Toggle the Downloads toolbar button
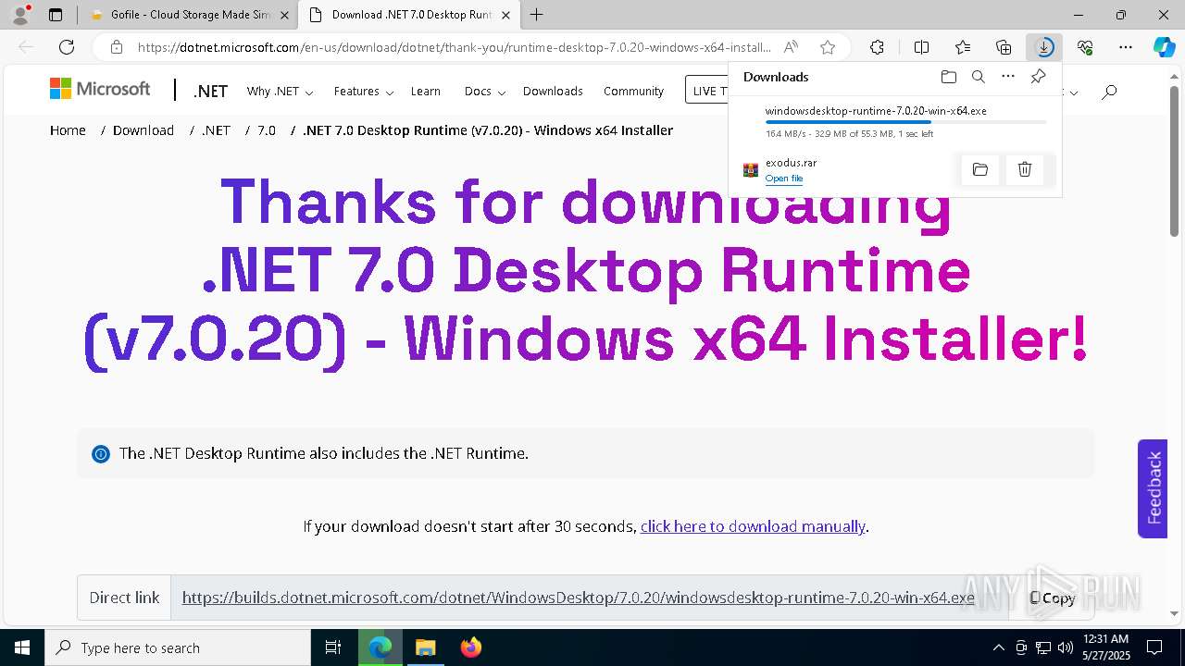Image resolution: width=1185 pixels, height=666 pixels. point(1044,47)
